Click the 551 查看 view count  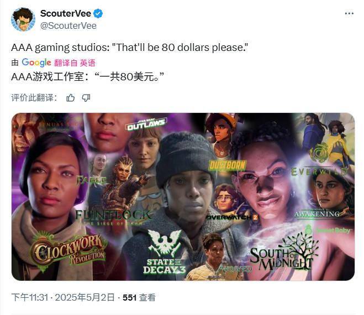pyautogui.click(x=139, y=297)
